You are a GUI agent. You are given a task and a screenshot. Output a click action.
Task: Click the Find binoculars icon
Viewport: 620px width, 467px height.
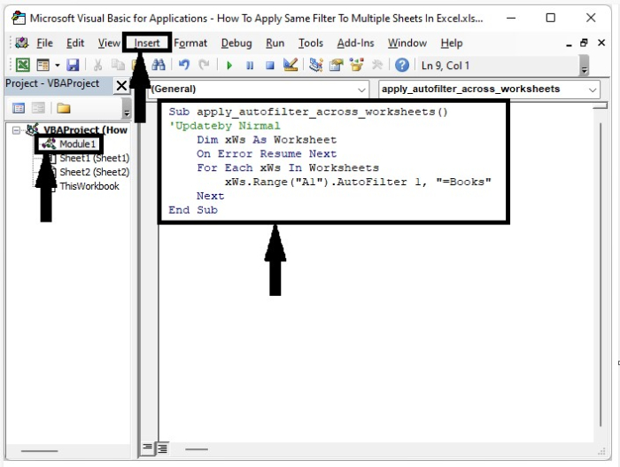(159, 65)
